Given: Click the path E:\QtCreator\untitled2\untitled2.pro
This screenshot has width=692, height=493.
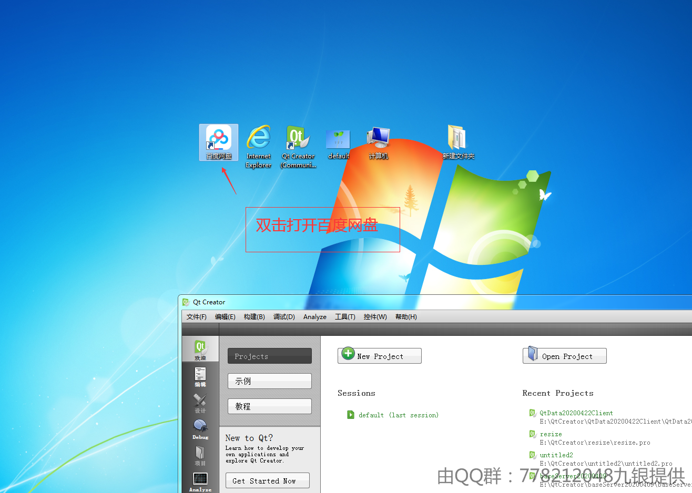Looking at the screenshot, I should [x=606, y=464].
